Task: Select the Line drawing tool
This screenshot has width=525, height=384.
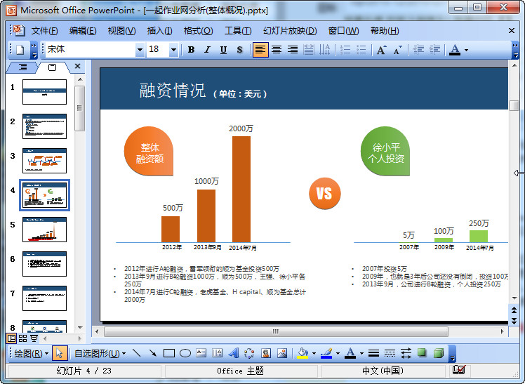Action: coord(136,353)
